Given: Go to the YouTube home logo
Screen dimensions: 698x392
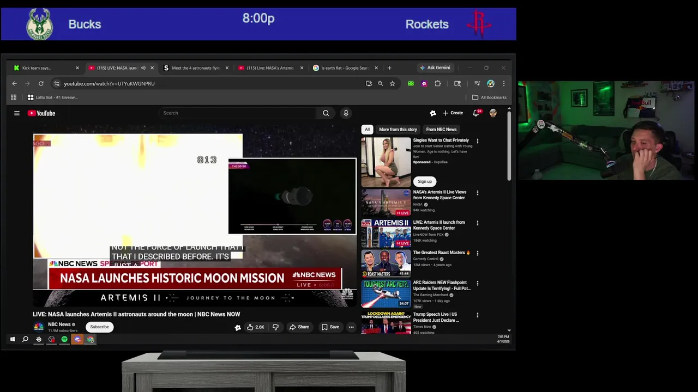Looking at the screenshot, I should tap(41, 113).
